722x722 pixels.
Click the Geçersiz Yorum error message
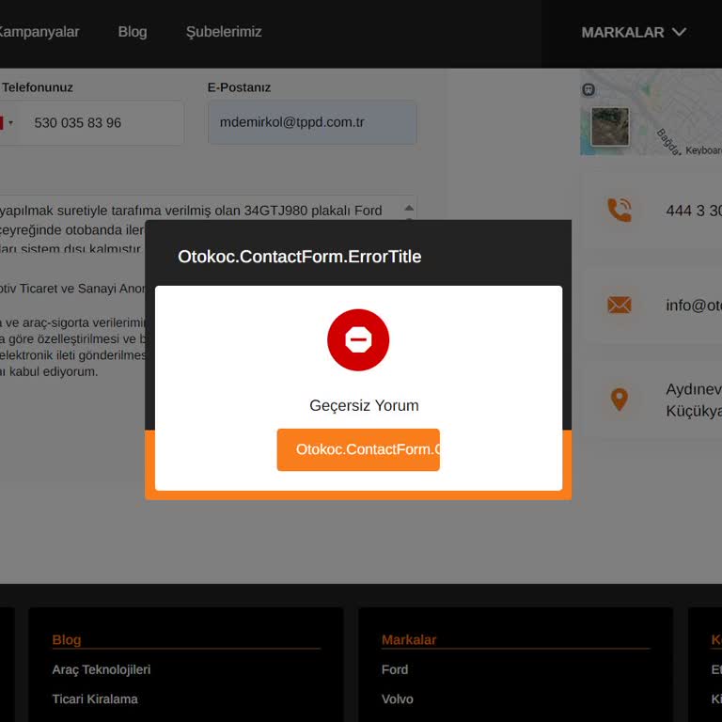point(364,406)
